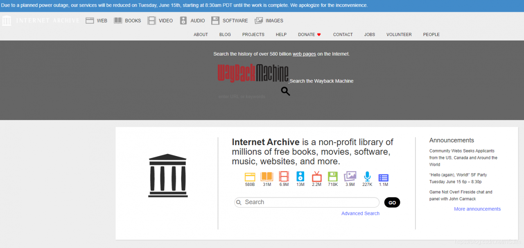Open the 1.1M collections list icon
This screenshot has height=248, width=524.
384,178
